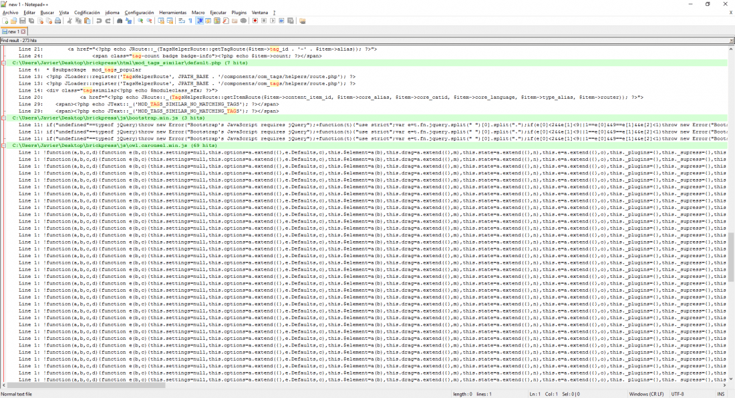Show the Document Map panel icon
The width and height of the screenshot is (735, 398).
pos(217,21)
